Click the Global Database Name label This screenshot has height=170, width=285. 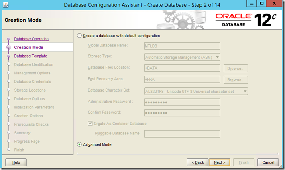pos(108,45)
